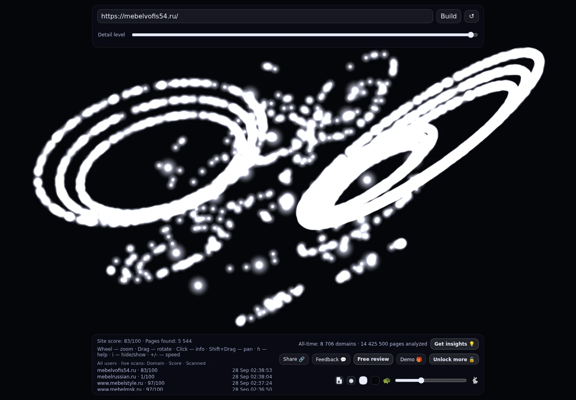Click the turtle slow speed icon
The image size is (576, 400).
click(386, 380)
